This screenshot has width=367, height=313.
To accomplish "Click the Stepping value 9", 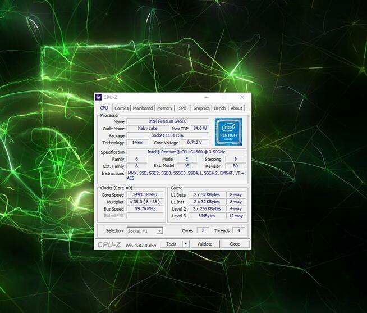I will click(x=236, y=159).
